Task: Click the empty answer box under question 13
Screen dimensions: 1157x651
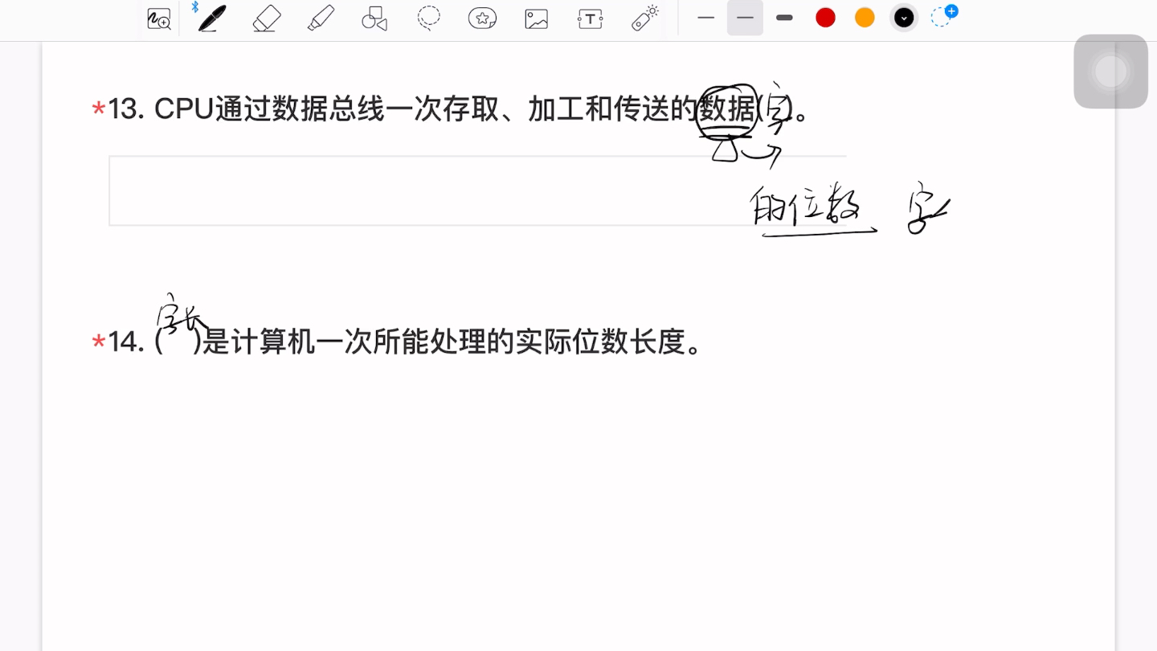Action: click(x=477, y=190)
